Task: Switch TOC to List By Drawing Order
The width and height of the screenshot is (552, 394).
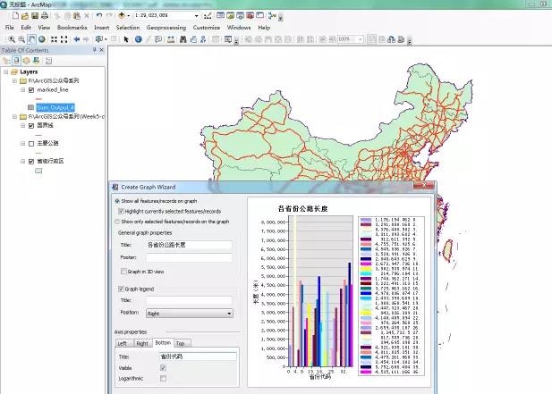Action: pos(6,61)
